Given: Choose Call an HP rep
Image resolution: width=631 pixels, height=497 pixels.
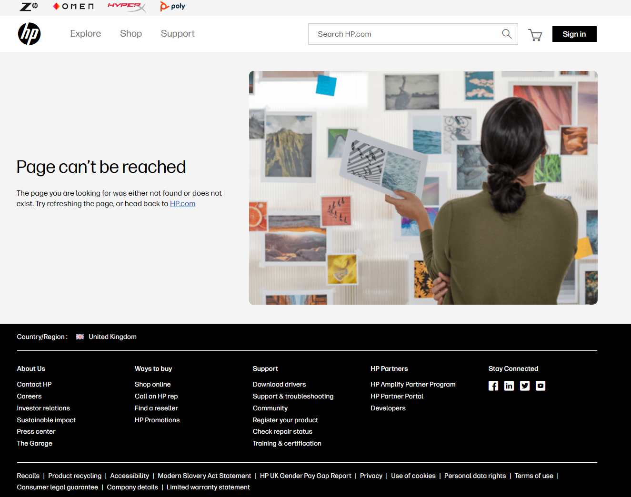Looking at the screenshot, I should [x=156, y=396].
